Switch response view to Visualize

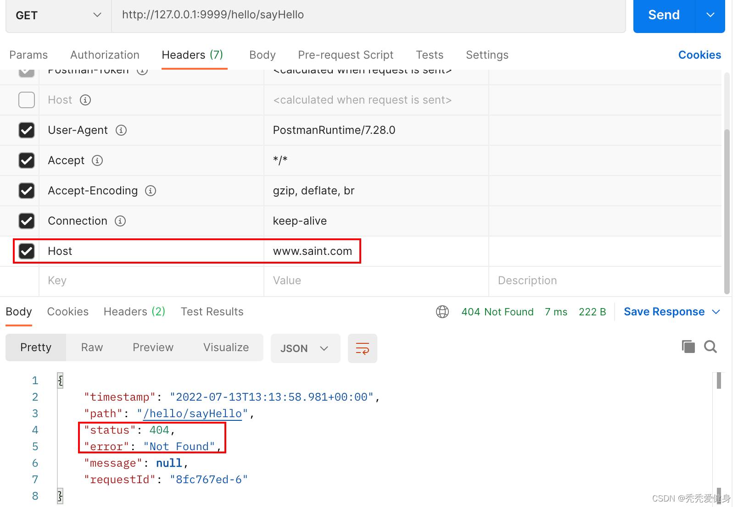226,347
